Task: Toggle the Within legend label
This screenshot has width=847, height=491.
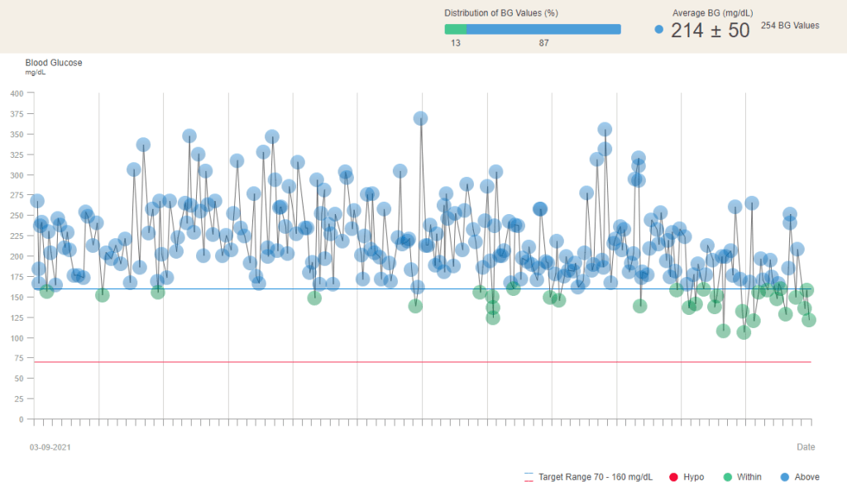Action: [749, 477]
